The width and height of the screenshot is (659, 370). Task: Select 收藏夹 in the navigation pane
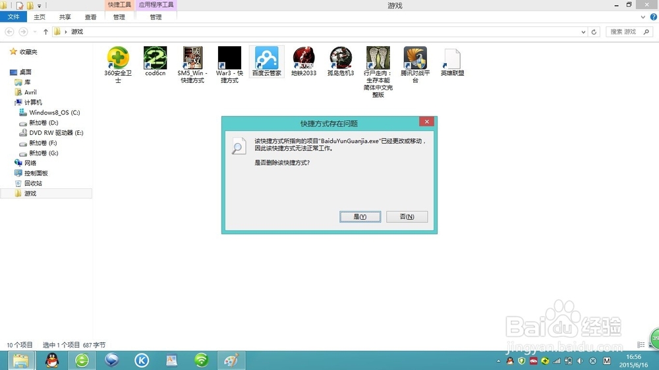pos(28,52)
